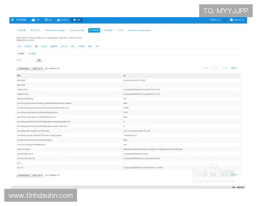Open the bottom items-per-page dropdown
Image resolution: width=257 pixels, height=206 pixels.
(23, 175)
